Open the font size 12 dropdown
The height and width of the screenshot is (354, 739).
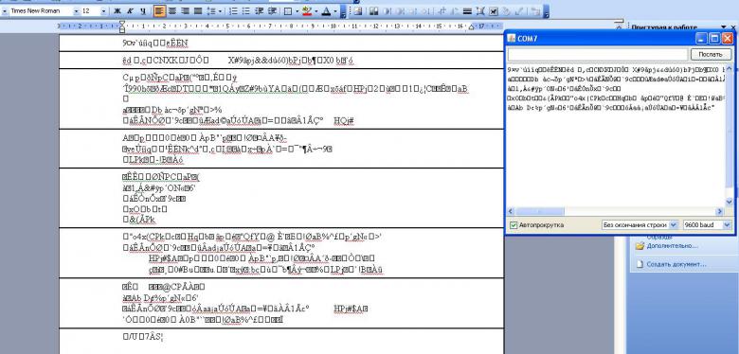click(103, 10)
